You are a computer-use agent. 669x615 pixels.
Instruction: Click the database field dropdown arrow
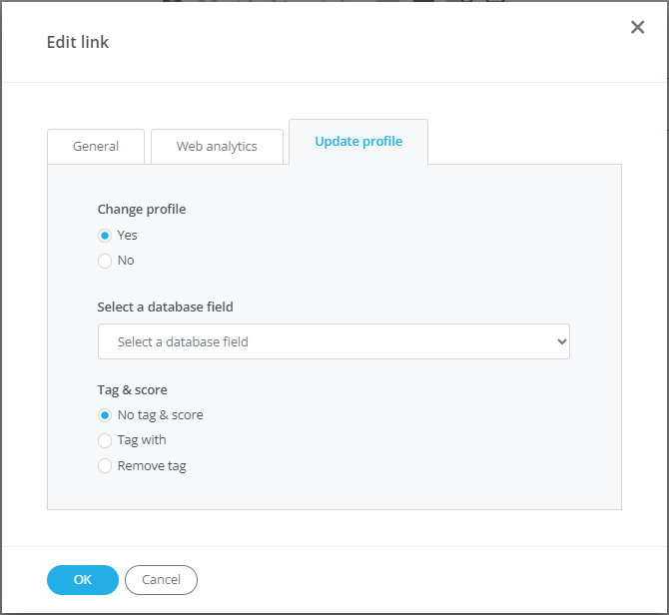point(560,341)
